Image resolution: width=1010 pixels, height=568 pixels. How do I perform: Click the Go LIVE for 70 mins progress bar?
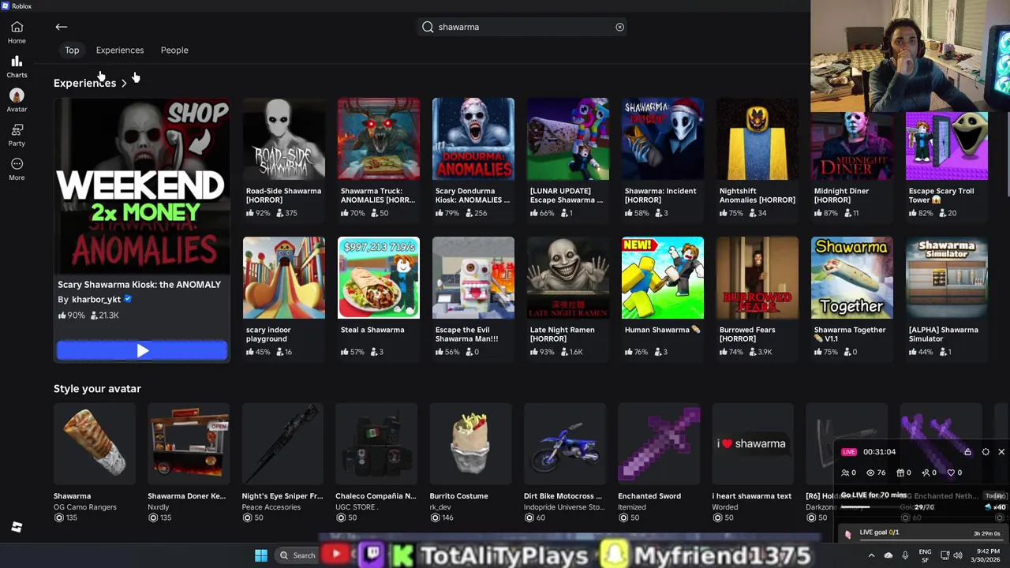point(876,507)
